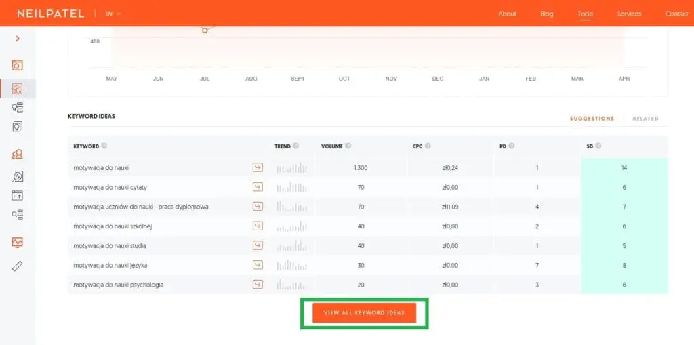Screen dimensions: 694x345
Task: Click the VOLUME column header
Action: [x=332, y=146]
